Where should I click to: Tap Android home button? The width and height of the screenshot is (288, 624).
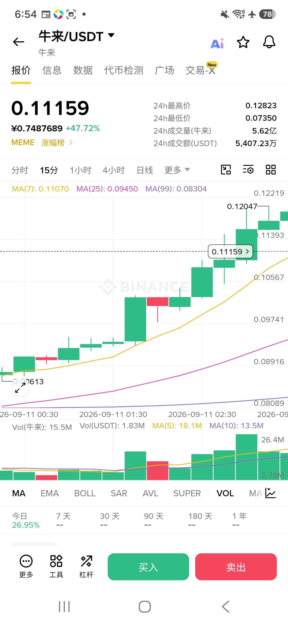(x=145, y=607)
